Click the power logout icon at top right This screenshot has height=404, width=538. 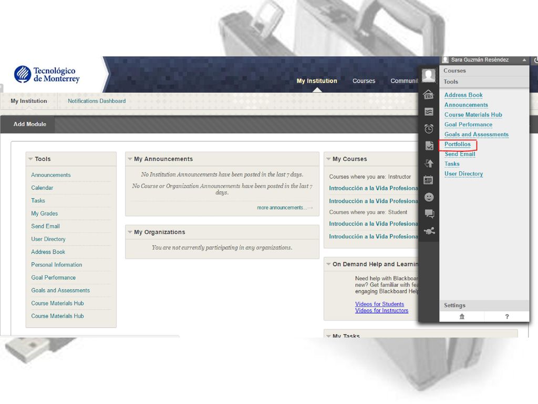point(535,60)
